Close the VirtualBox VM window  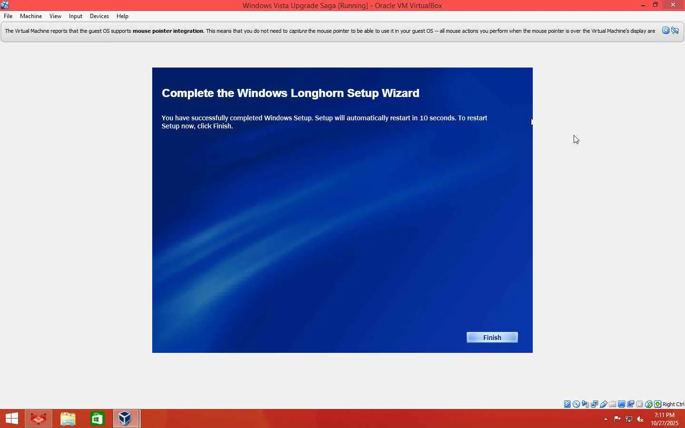[673, 5]
